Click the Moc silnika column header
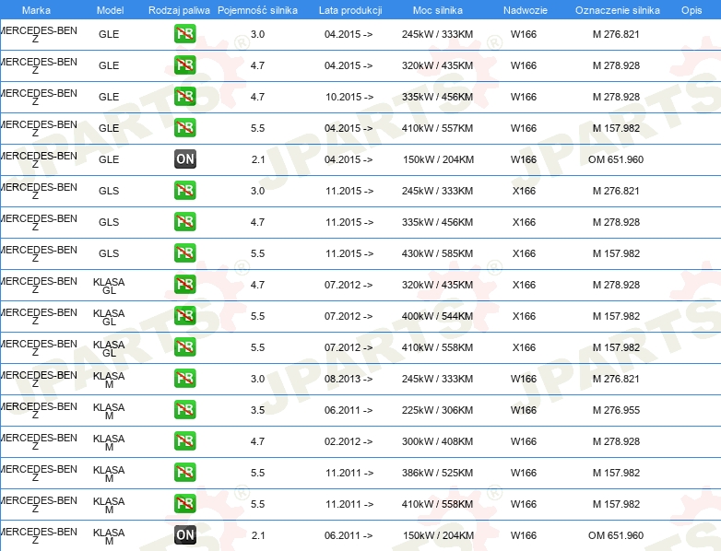 point(438,10)
